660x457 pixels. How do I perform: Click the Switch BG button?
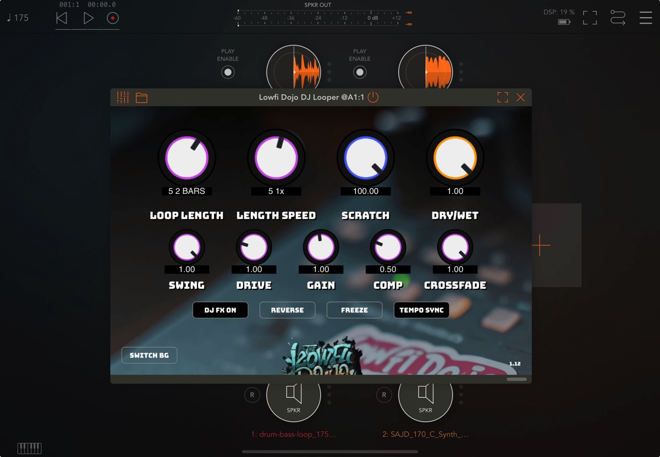pos(149,355)
